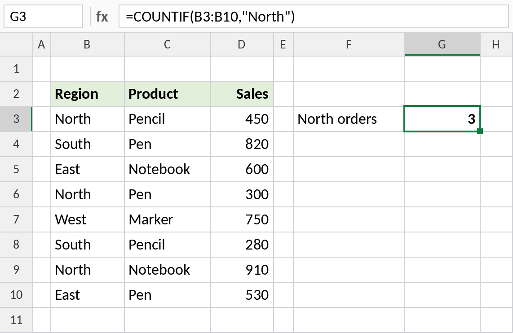Select row 10 header
This screenshot has width=513, height=333.
tap(16, 295)
